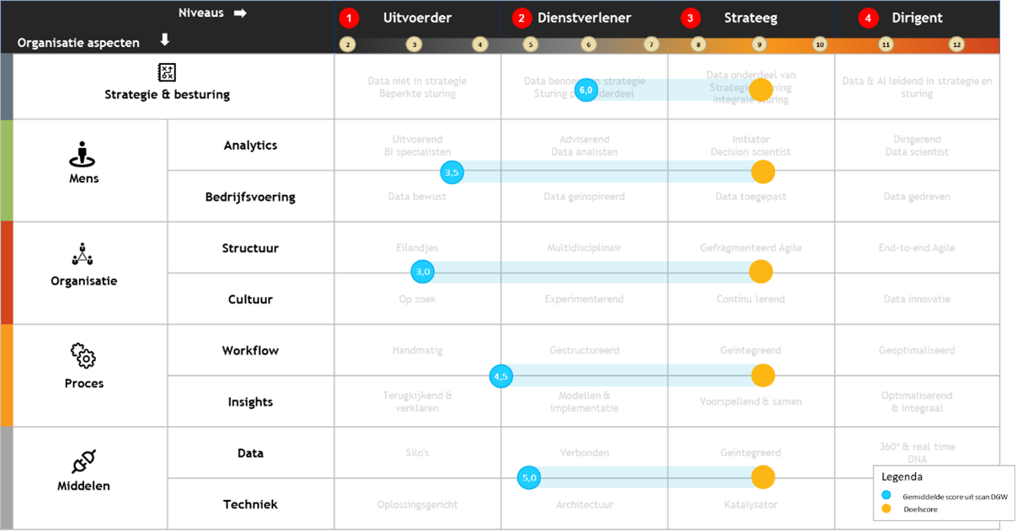1017x531 pixels.
Task: Select the blue 6,0 score marker
Action: coord(586,90)
